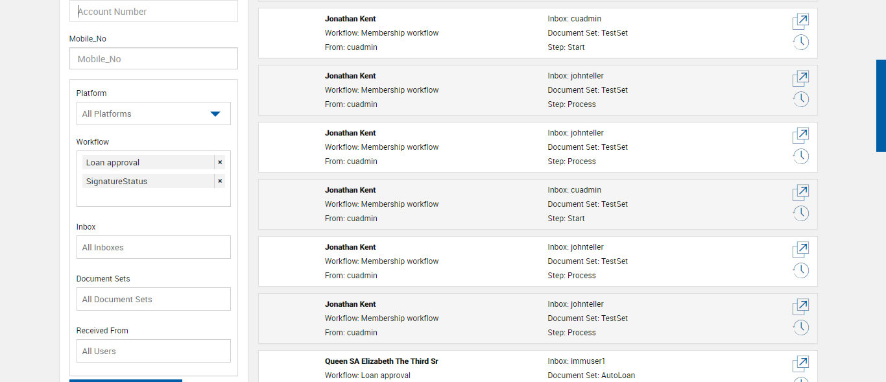
Task: Click the blue vertical scrollbar thumb
Action: point(881,106)
